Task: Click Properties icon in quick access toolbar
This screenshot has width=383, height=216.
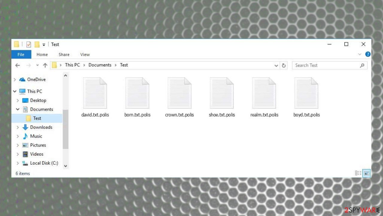Action: [x=29, y=44]
